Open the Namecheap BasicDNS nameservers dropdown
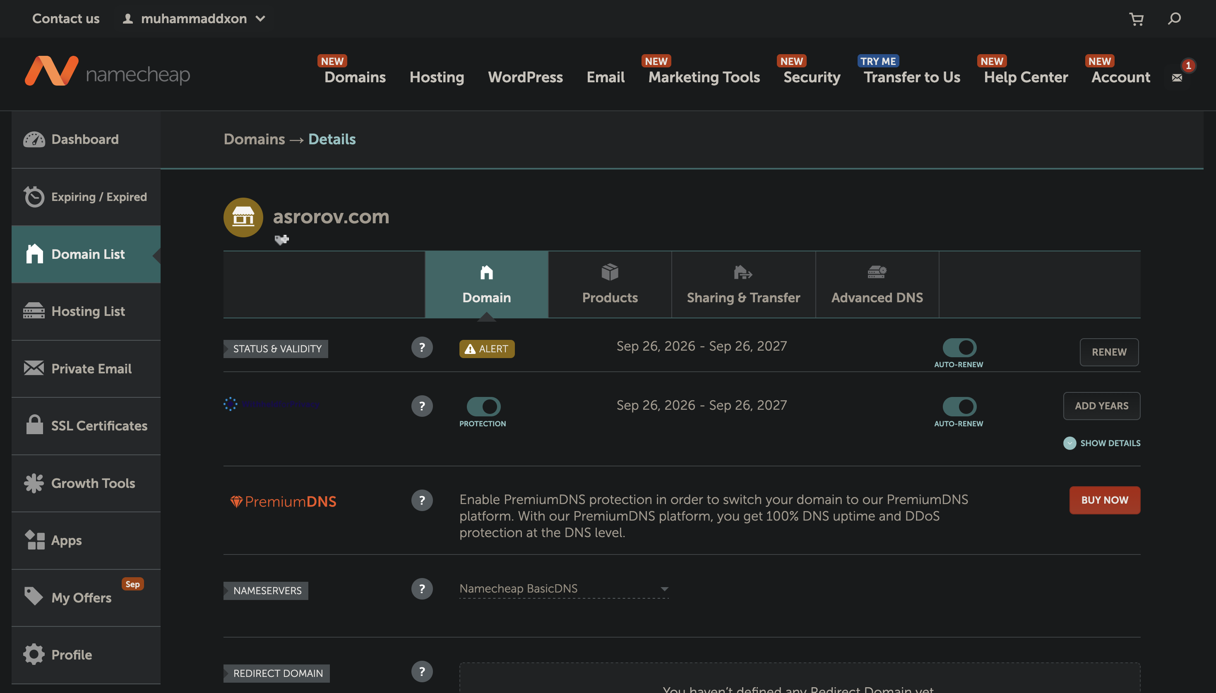 click(564, 589)
